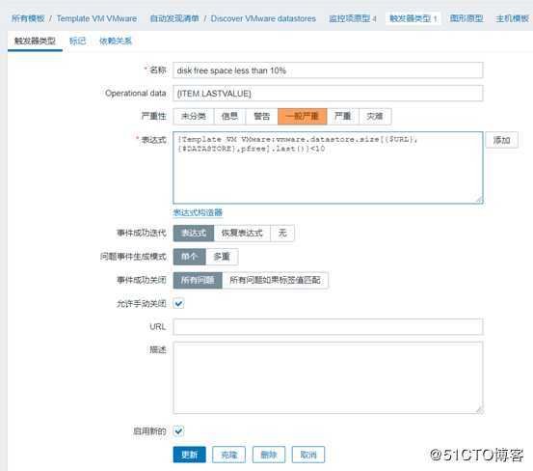
Task: Click the 添加 button beside expression
Action: [x=501, y=140]
